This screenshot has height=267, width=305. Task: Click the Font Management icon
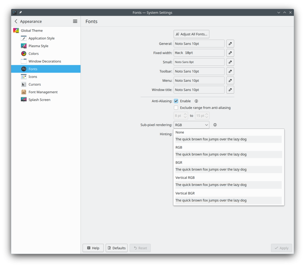tap(24, 92)
